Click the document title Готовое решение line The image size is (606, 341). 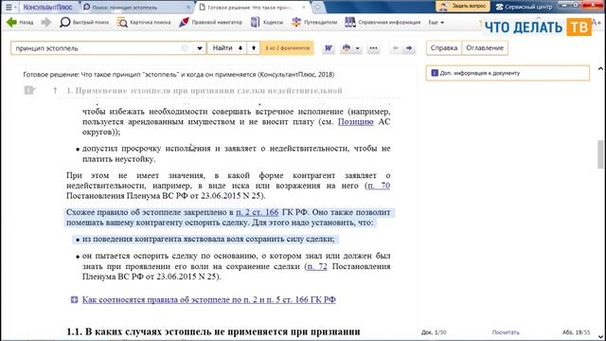point(179,74)
